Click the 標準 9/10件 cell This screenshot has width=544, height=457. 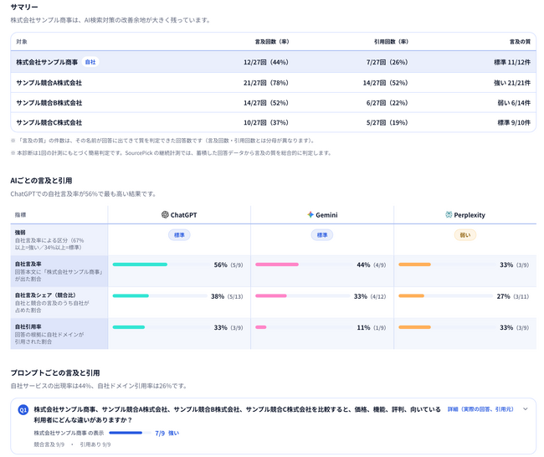(x=514, y=122)
